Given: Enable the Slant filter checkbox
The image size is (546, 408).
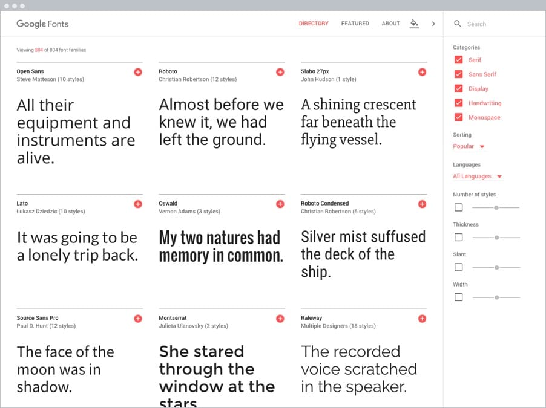Looking at the screenshot, I should tap(459, 267).
